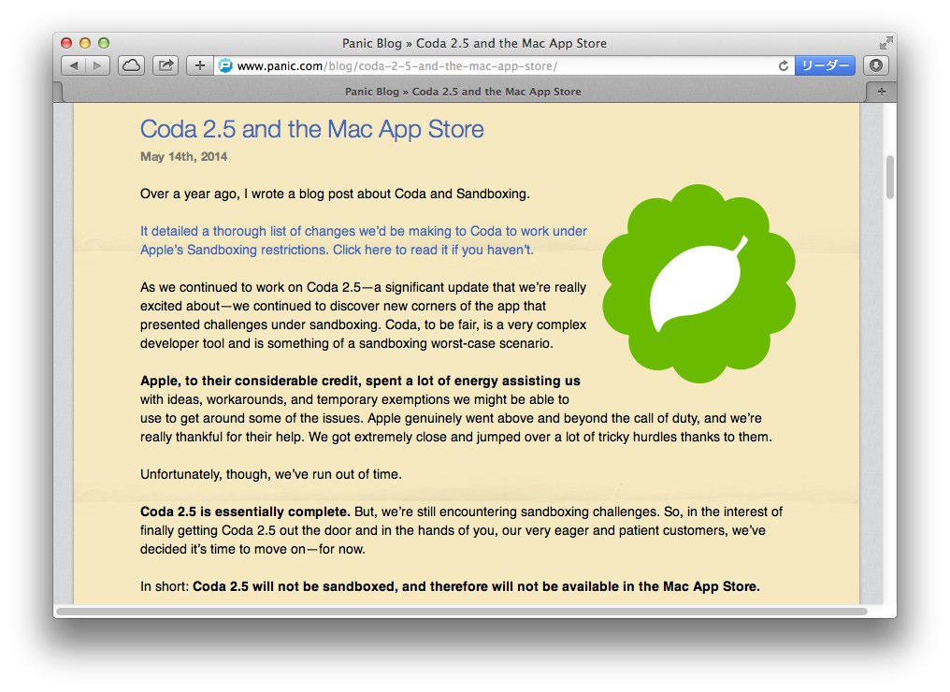Click the bold 'Coda 2.5 is essentially complete.' text
Viewport: 950px width, 692px height.
(245, 512)
